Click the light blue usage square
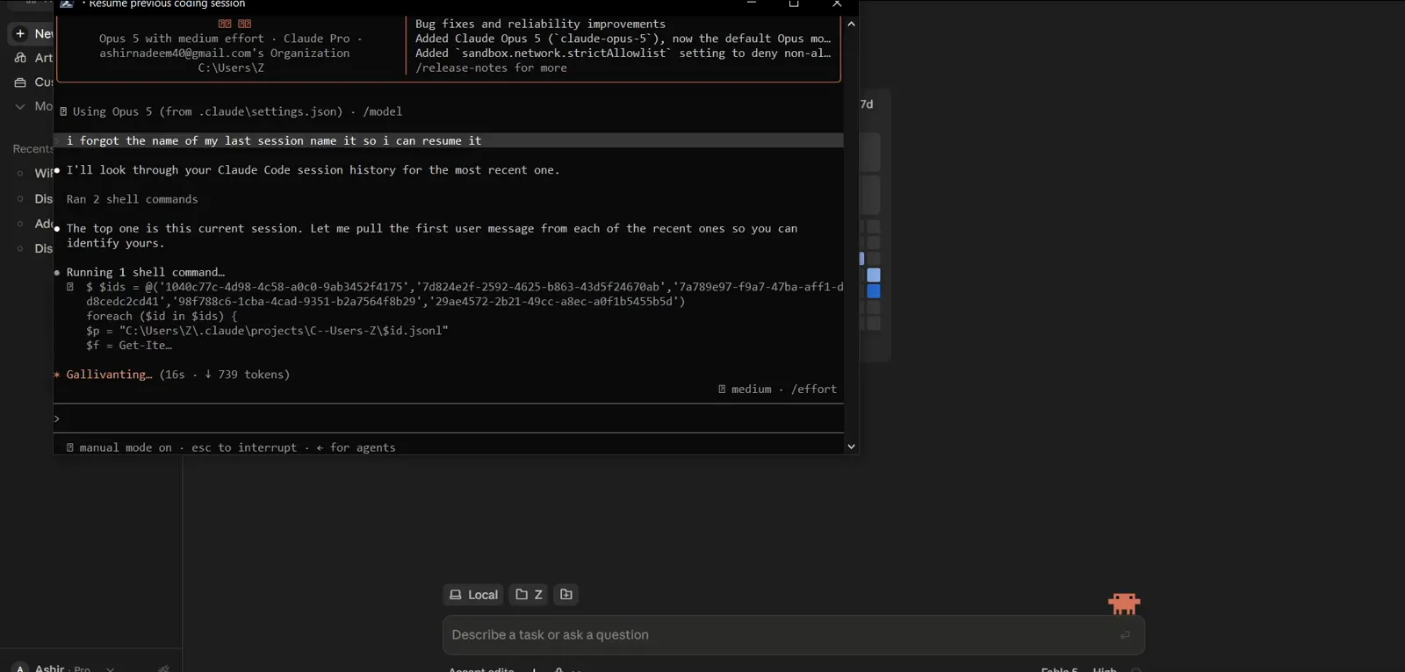Screen dimensions: 1405x672 [874, 275]
